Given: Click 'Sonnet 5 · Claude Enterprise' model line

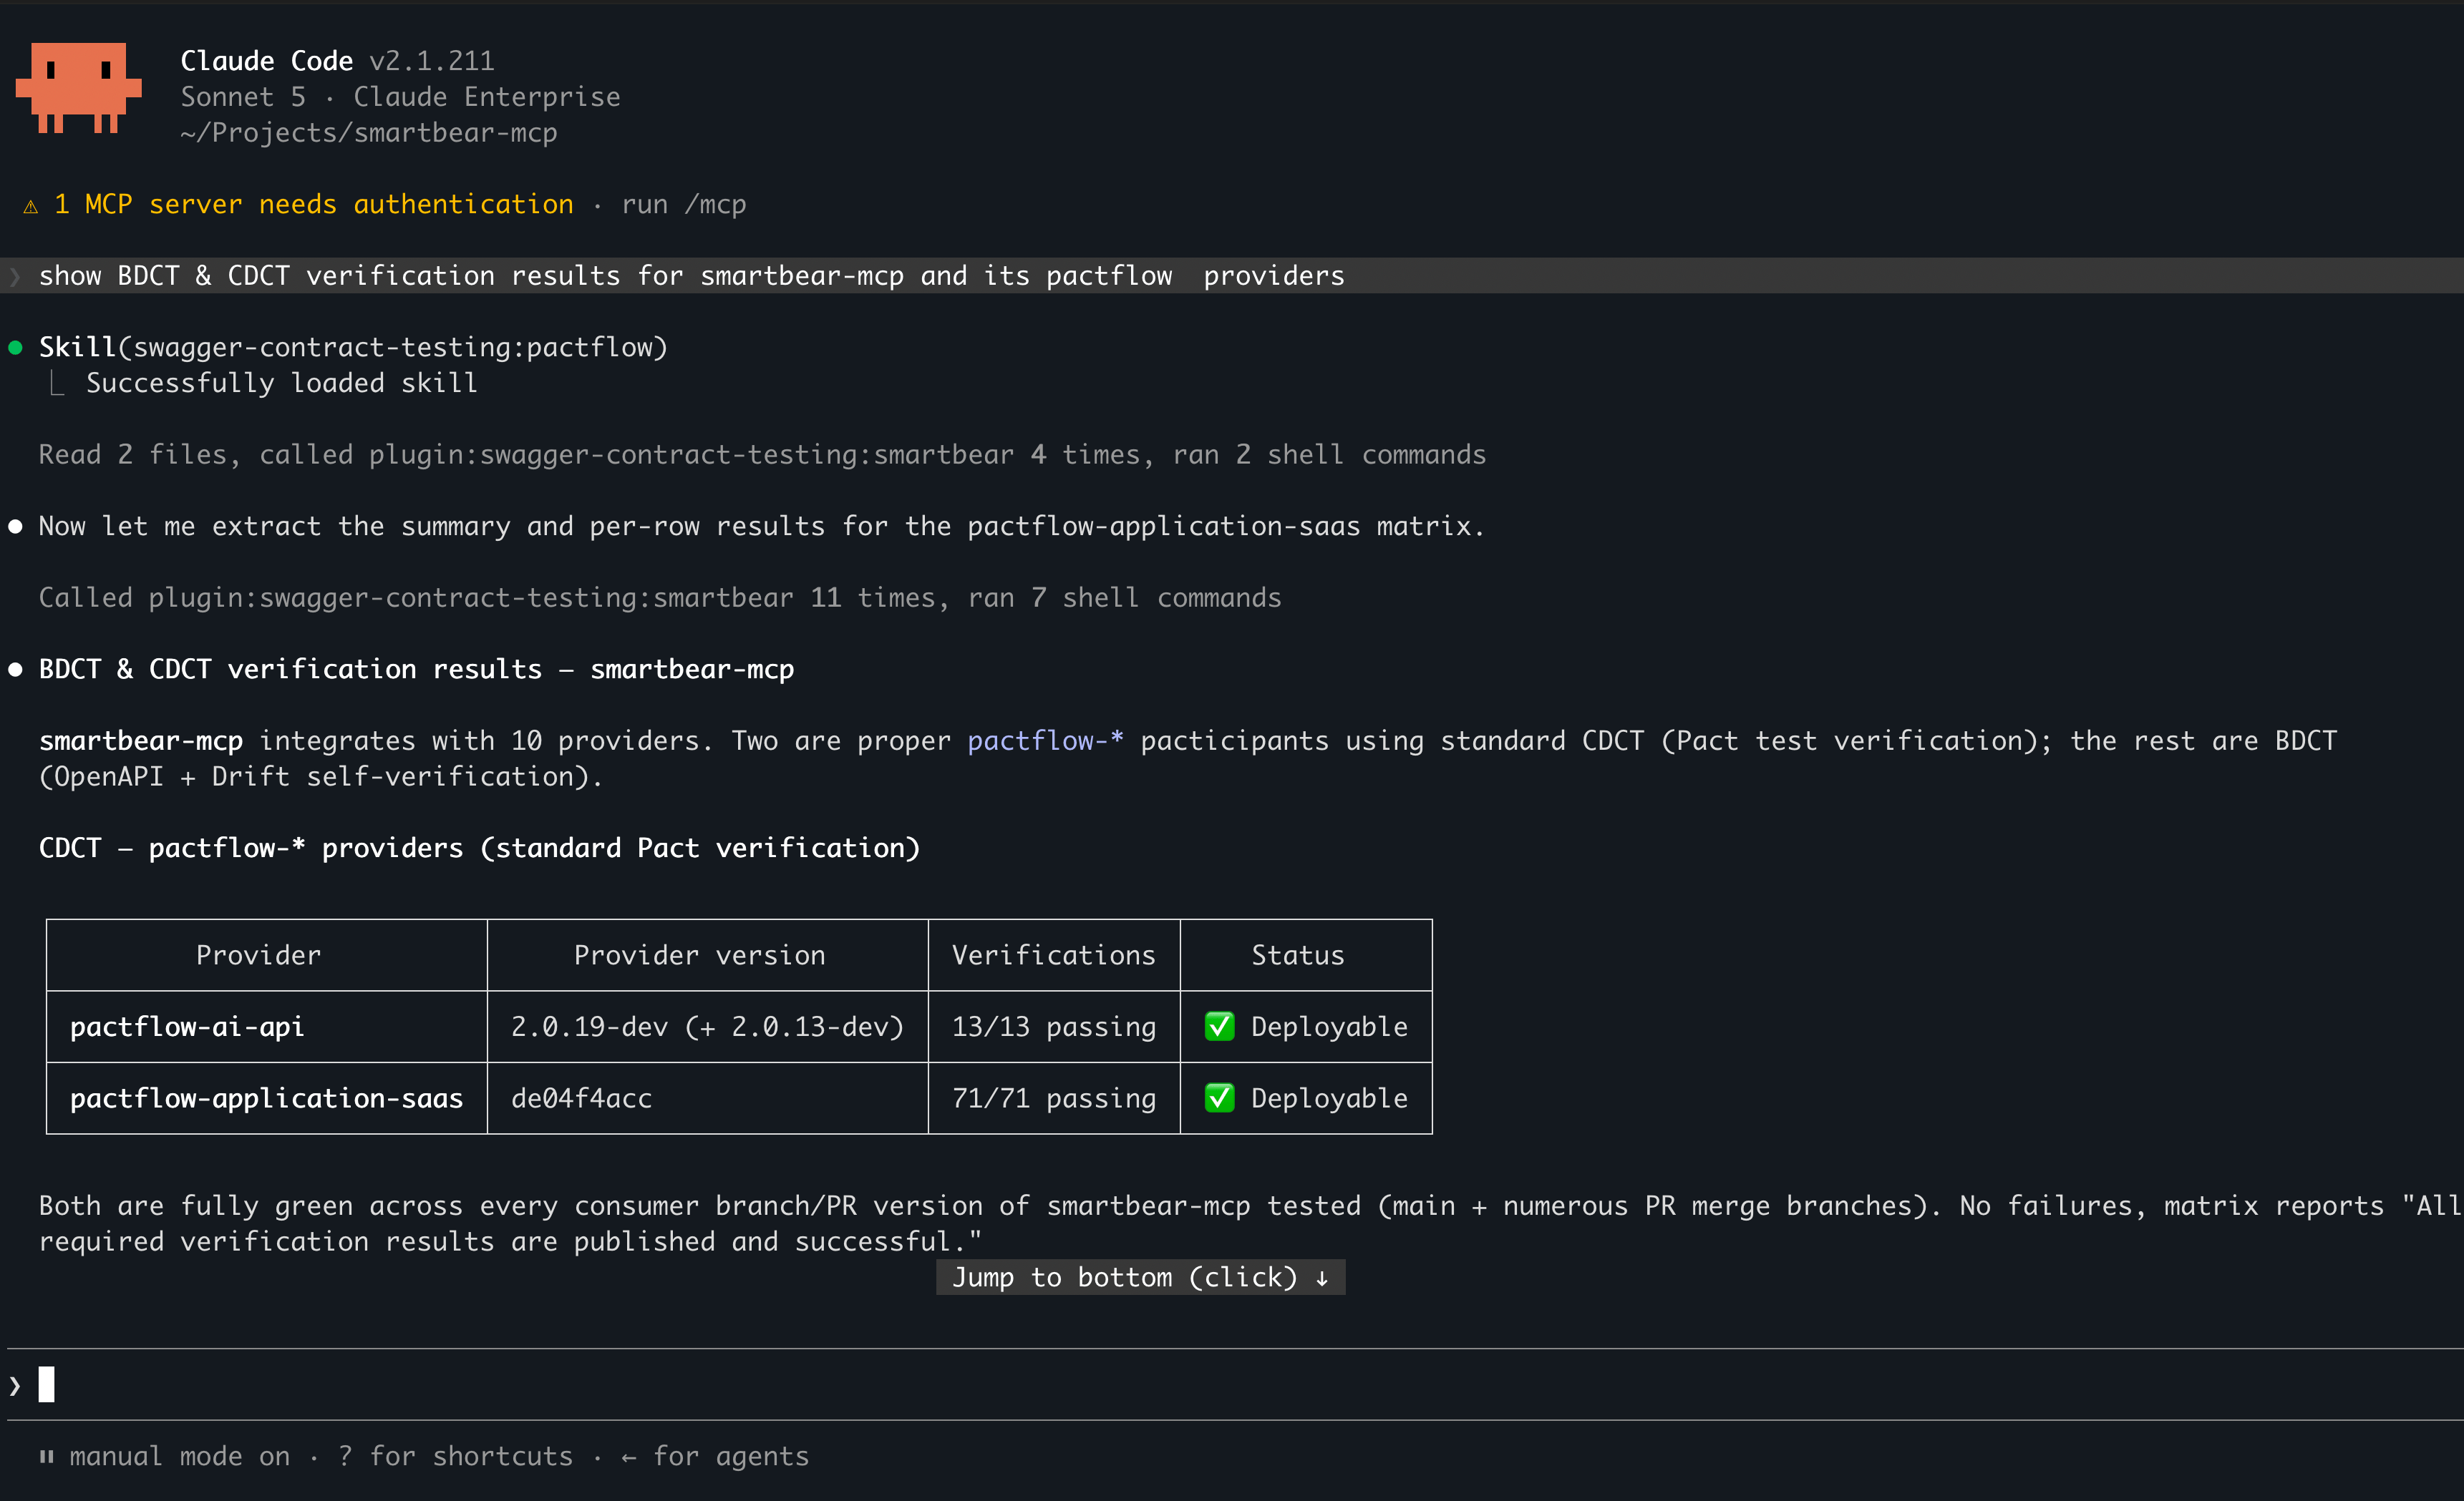Looking at the screenshot, I should tap(400, 97).
